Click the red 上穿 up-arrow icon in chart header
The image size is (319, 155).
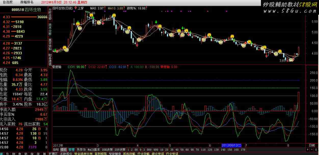(75, 8)
